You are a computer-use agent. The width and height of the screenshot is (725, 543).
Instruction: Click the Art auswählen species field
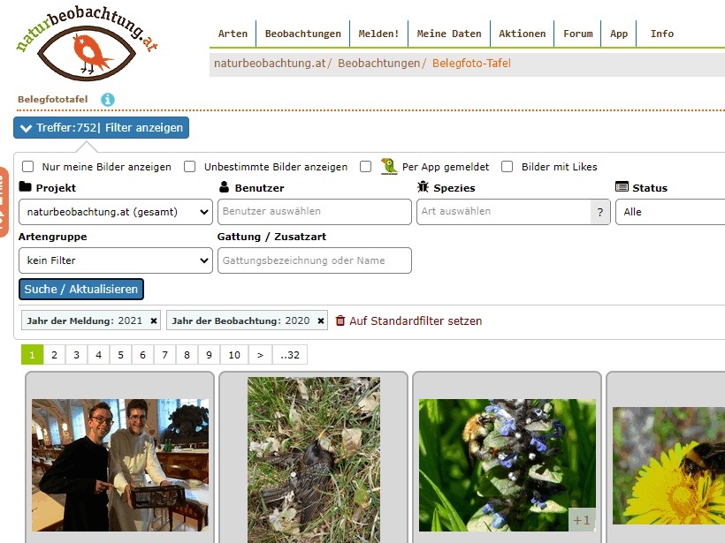(504, 212)
